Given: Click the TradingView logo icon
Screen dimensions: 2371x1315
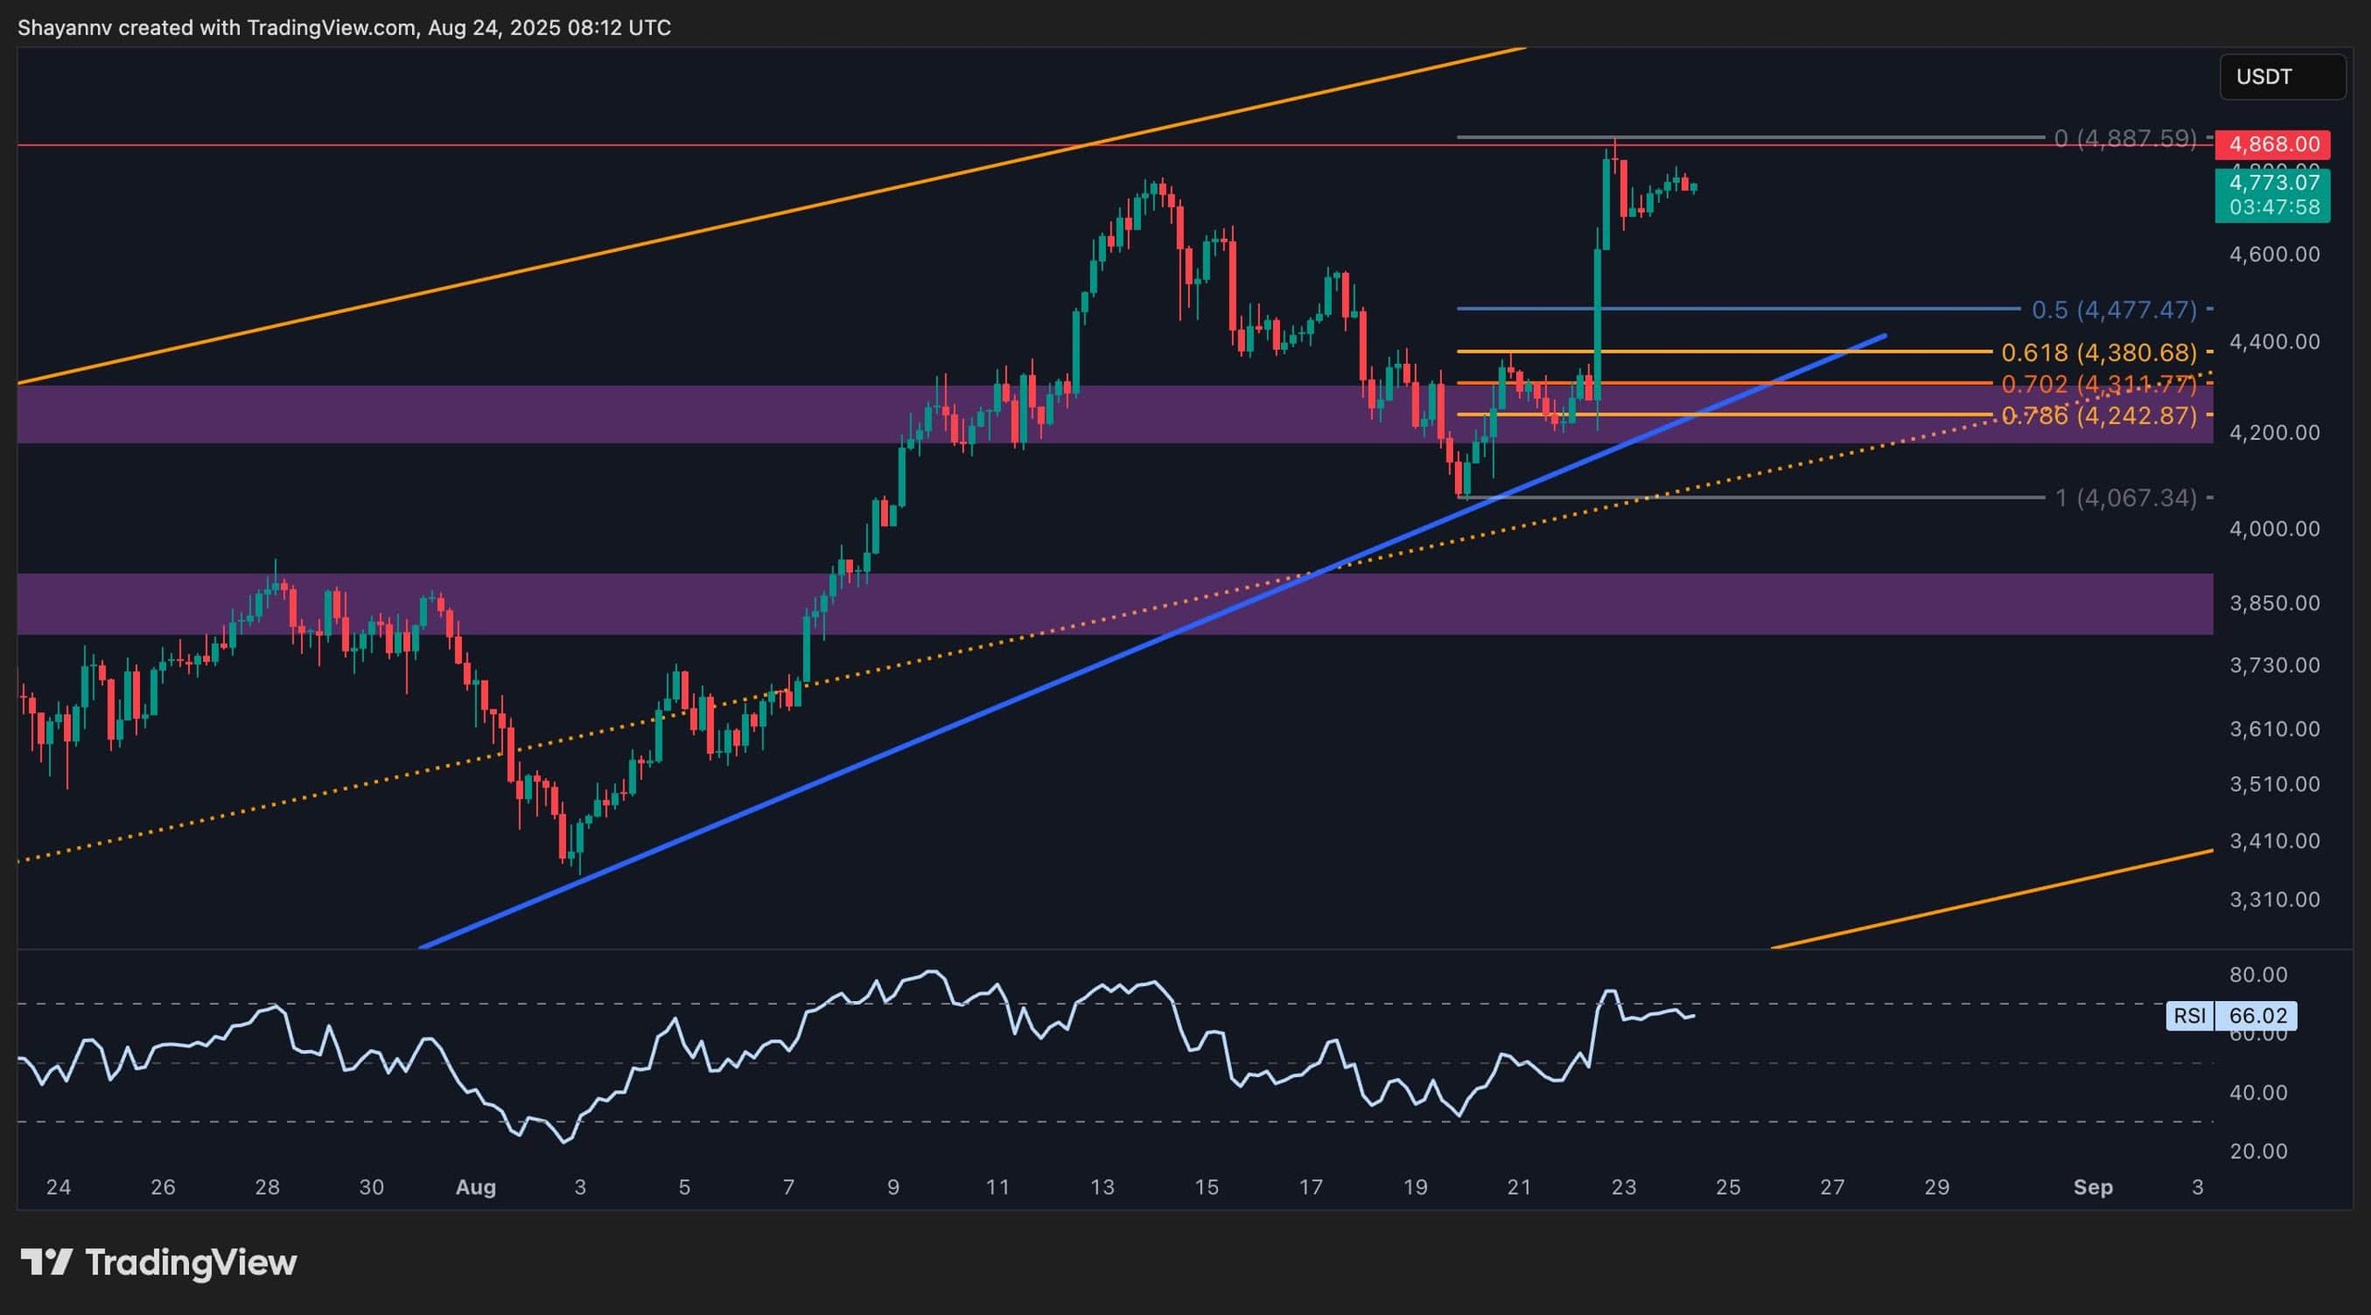Looking at the screenshot, I should click(46, 1262).
